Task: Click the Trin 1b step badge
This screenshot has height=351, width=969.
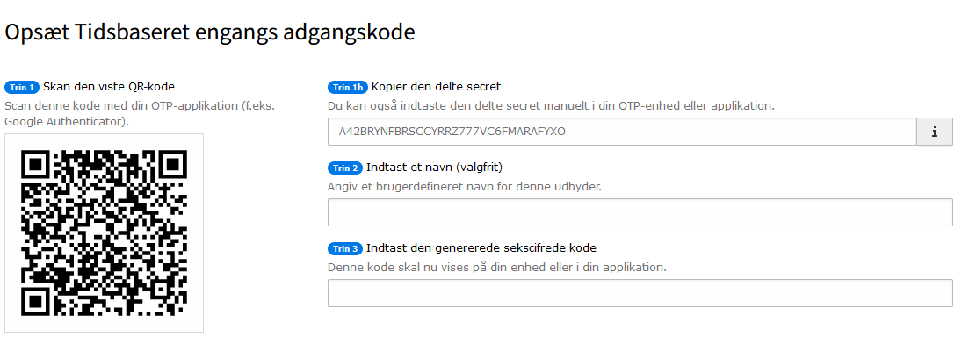Action: click(348, 87)
